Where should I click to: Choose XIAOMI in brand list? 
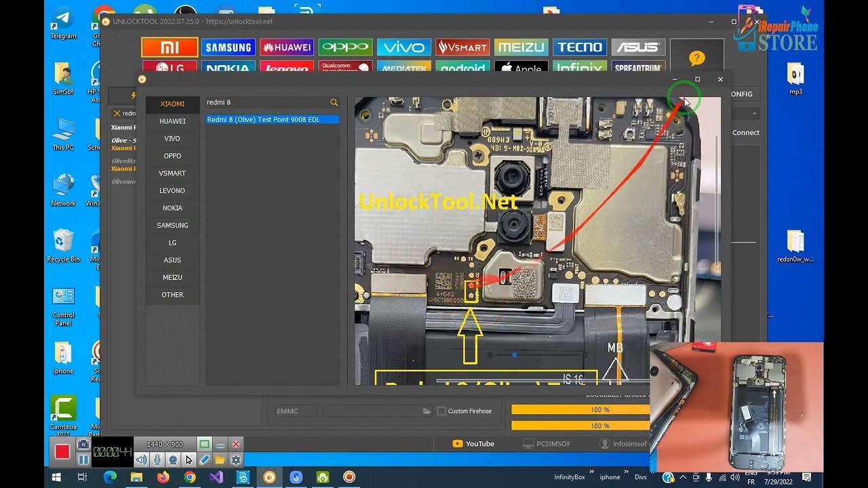pyautogui.click(x=172, y=104)
